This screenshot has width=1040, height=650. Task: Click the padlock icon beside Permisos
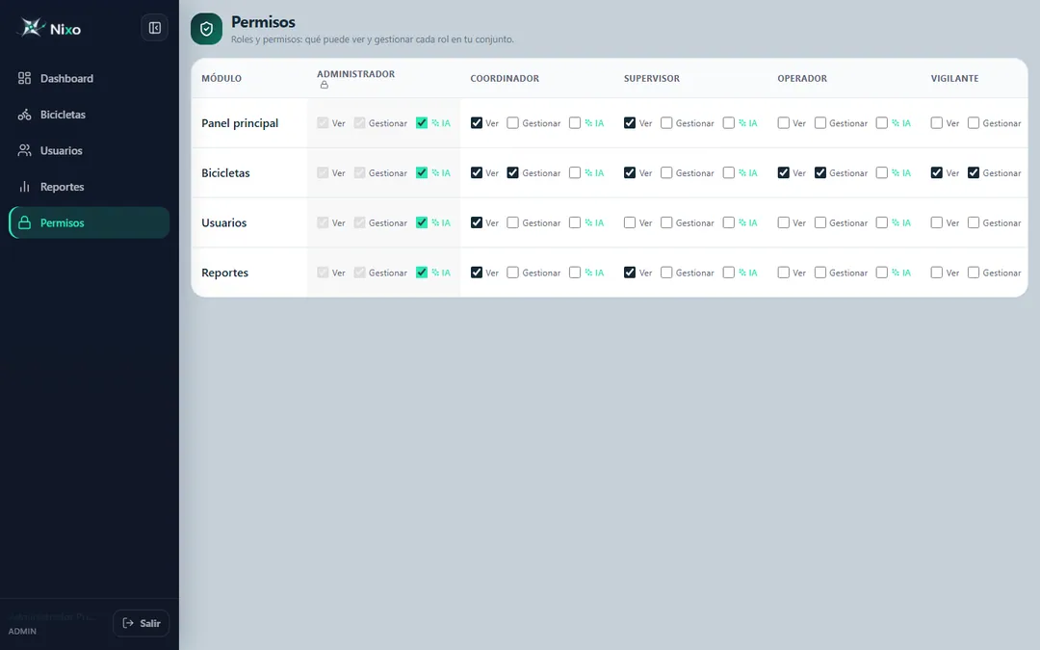[24, 222]
